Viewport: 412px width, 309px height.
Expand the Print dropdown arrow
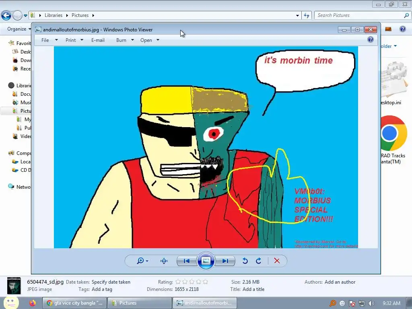click(82, 40)
